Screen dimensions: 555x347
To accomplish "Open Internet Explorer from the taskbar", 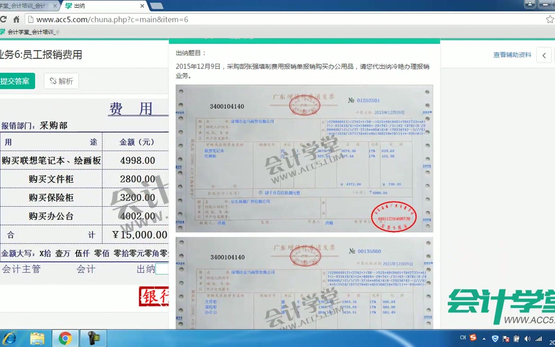I will tap(10, 338).
